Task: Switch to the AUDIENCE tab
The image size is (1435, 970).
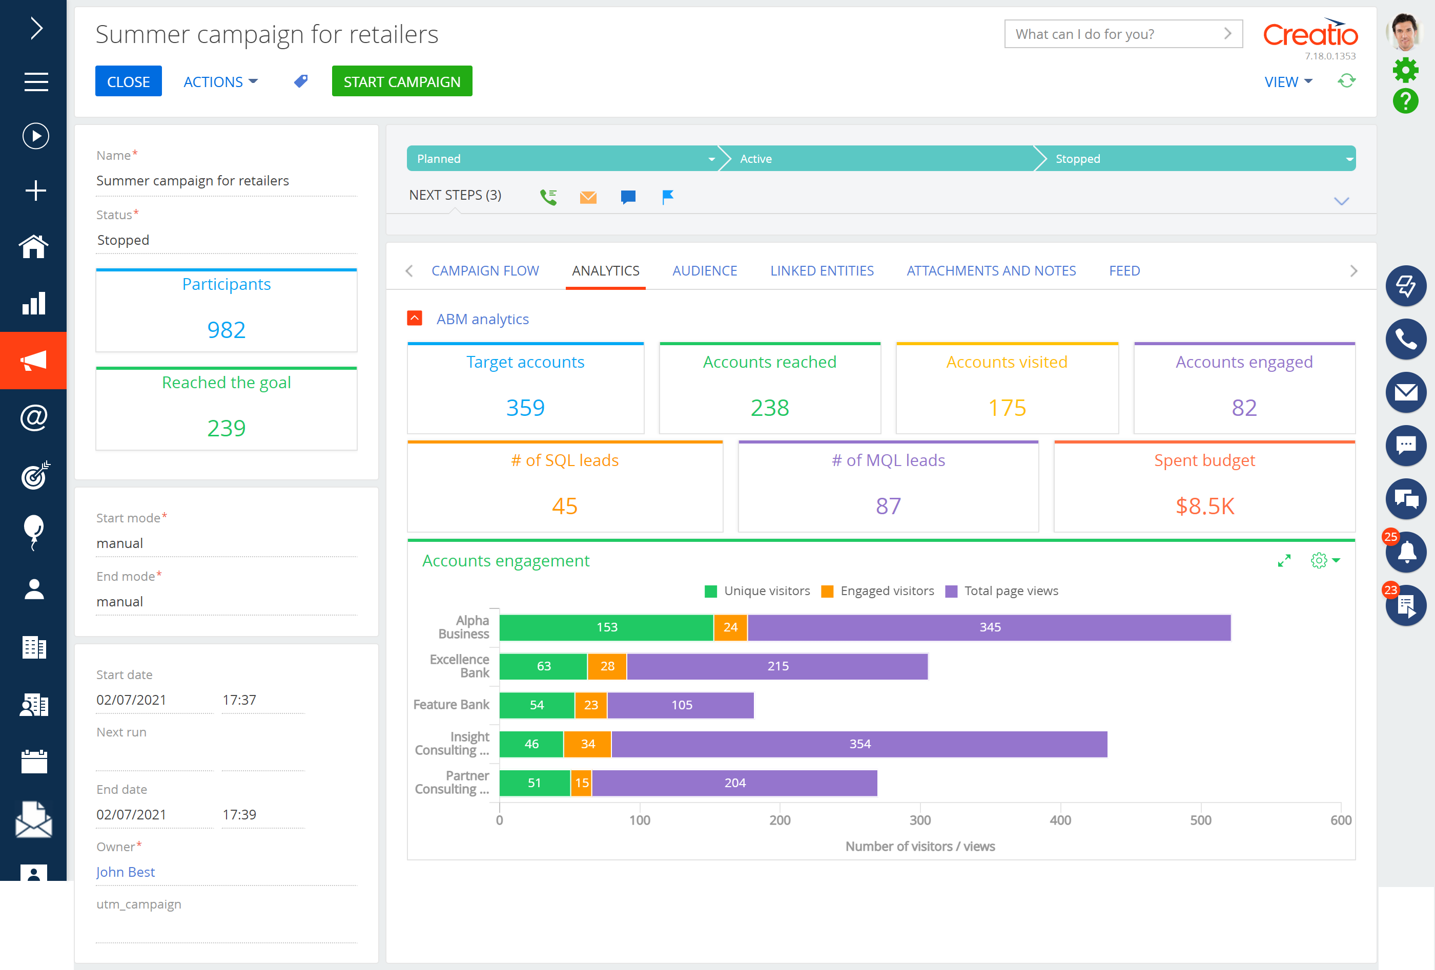Action: pos(705,270)
